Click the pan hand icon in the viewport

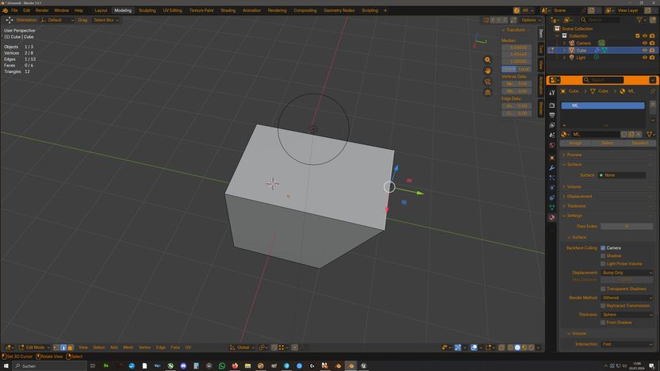pyautogui.click(x=488, y=71)
